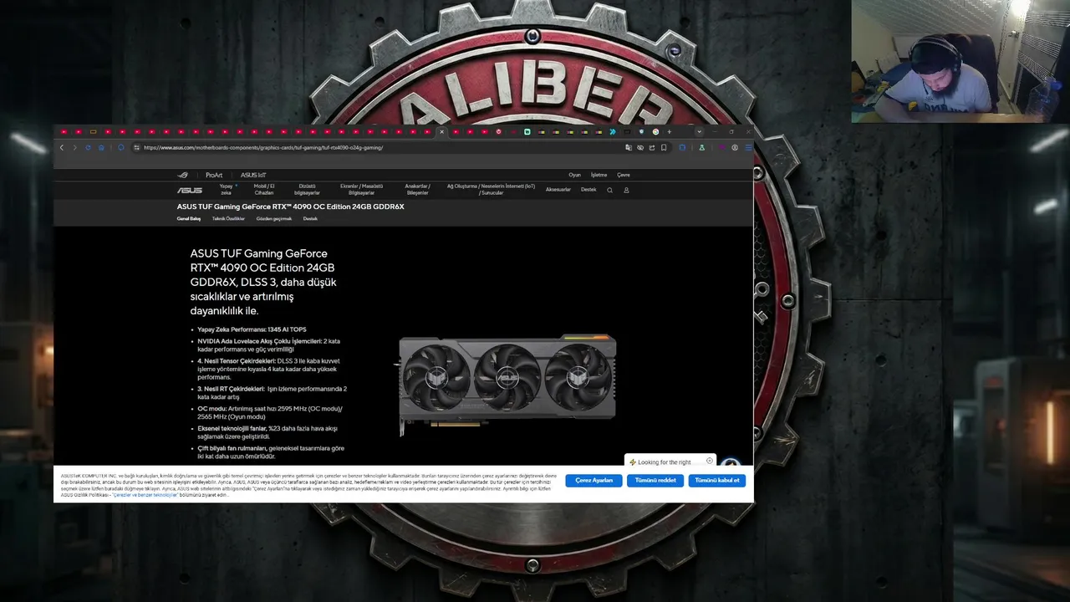Click Tümünü reddet button
The height and width of the screenshot is (602, 1070).
[x=655, y=481]
